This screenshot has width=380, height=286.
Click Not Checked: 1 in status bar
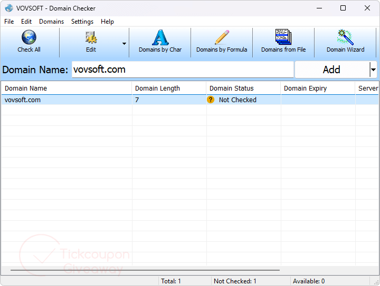point(235,281)
